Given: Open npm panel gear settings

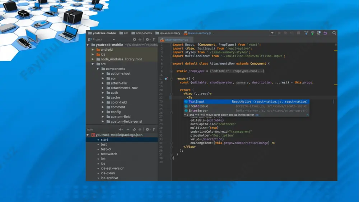Looking at the screenshot, I should tap(148, 129).
